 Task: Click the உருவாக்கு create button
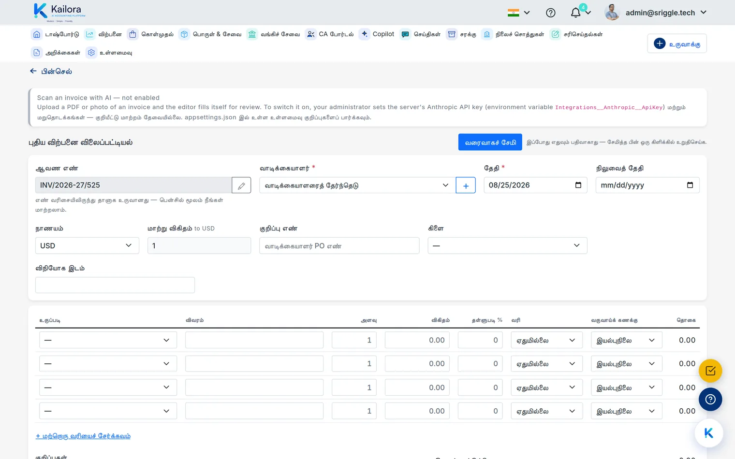click(x=676, y=43)
